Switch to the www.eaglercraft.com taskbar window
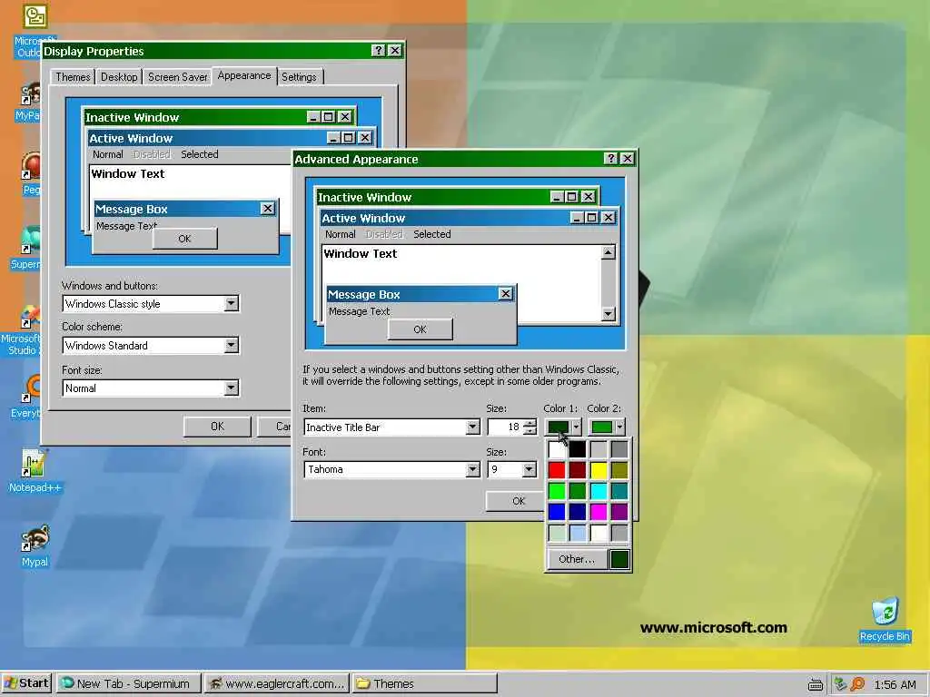Viewport: 930px width, 697px height. pos(277,684)
